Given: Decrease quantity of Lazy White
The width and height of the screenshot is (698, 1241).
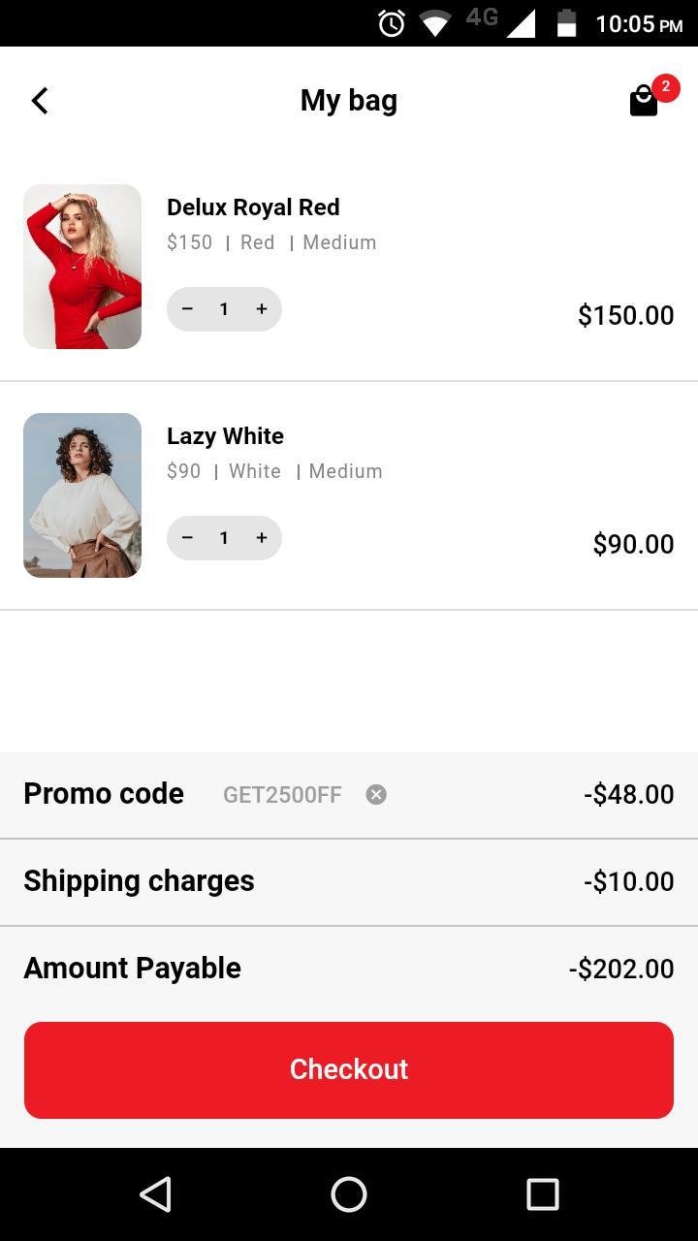Looking at the screenshot, I should (188, 538).
